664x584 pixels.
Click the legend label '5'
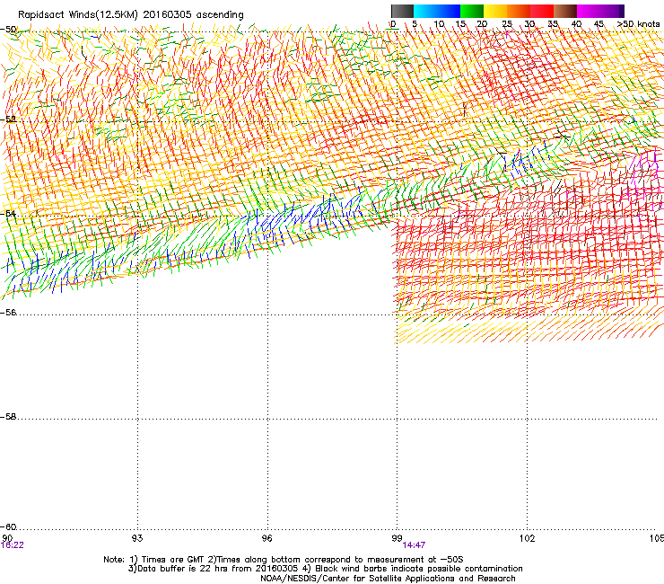415,24
